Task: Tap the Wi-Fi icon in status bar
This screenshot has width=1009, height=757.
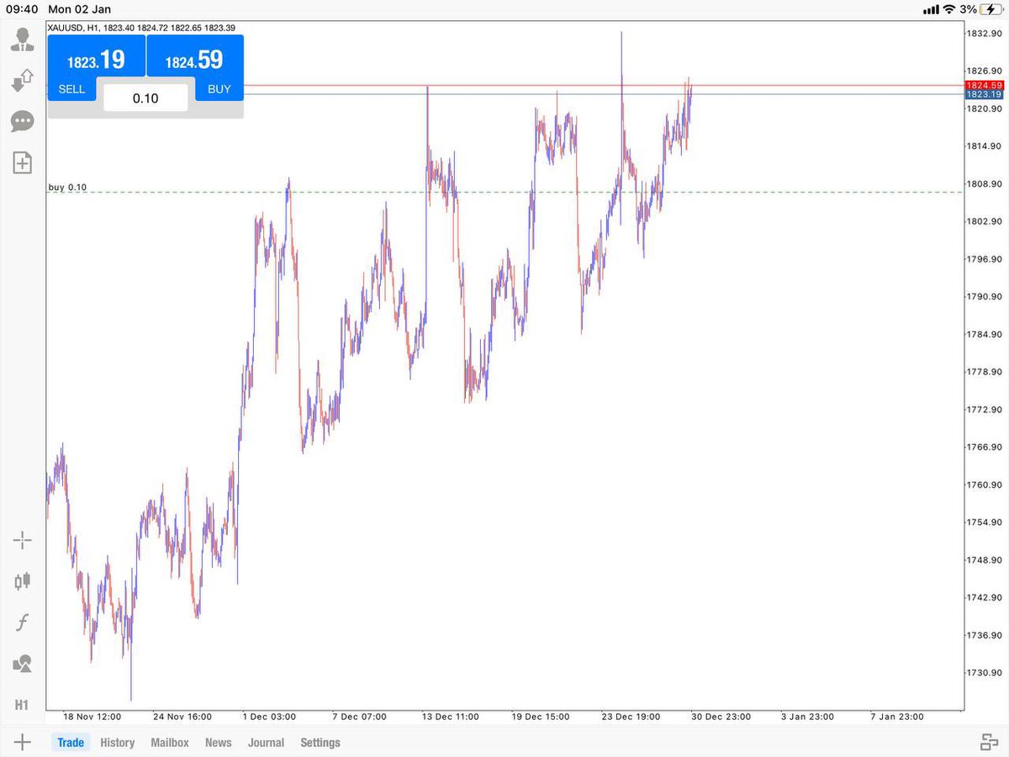Action: point(949,9)
